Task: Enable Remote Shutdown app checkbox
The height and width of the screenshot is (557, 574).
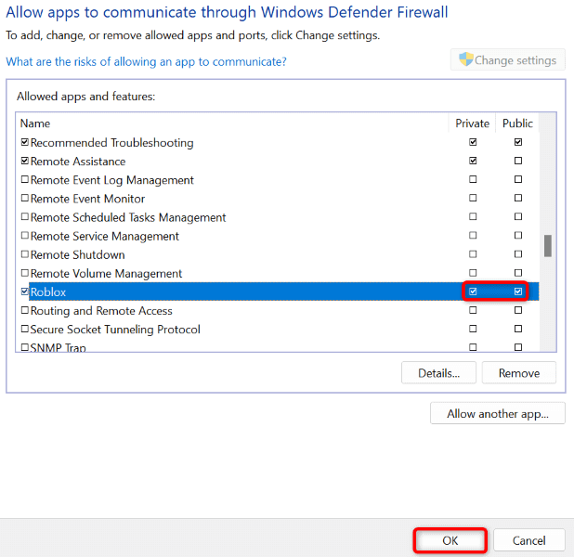Action: [x=24, y=254]
